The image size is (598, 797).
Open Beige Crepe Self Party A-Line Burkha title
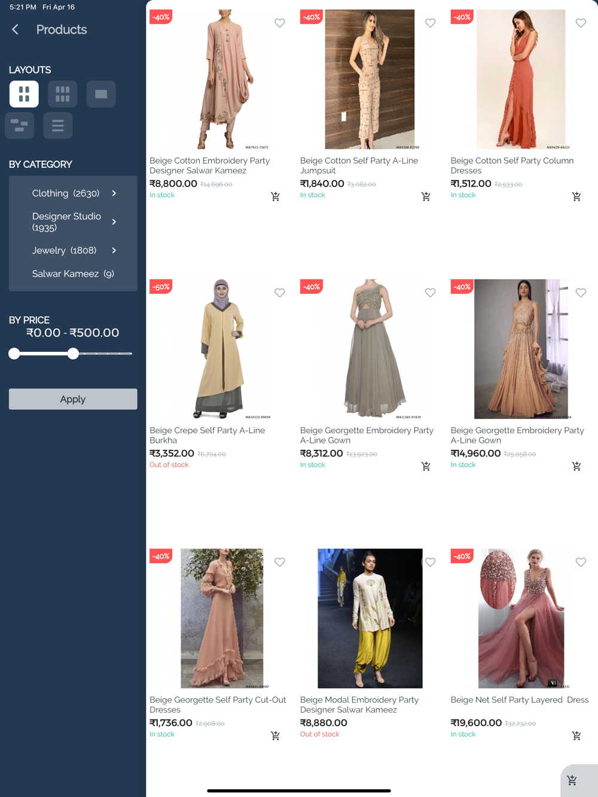coord(207,435)
